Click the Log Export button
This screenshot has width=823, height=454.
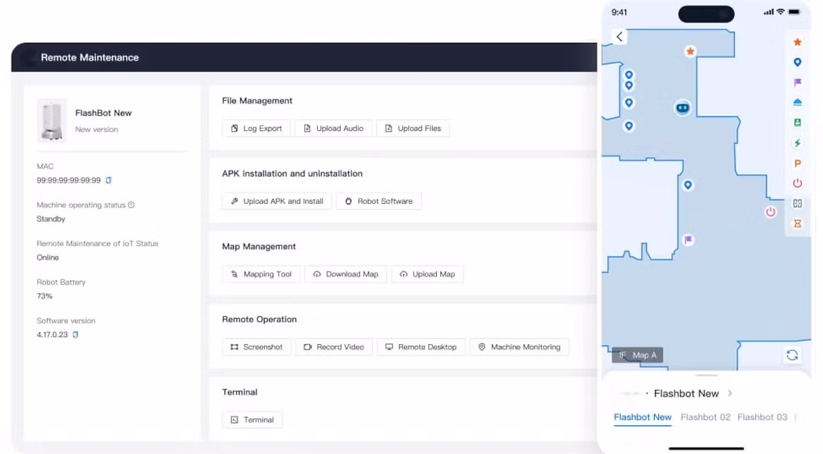point(256,128)
